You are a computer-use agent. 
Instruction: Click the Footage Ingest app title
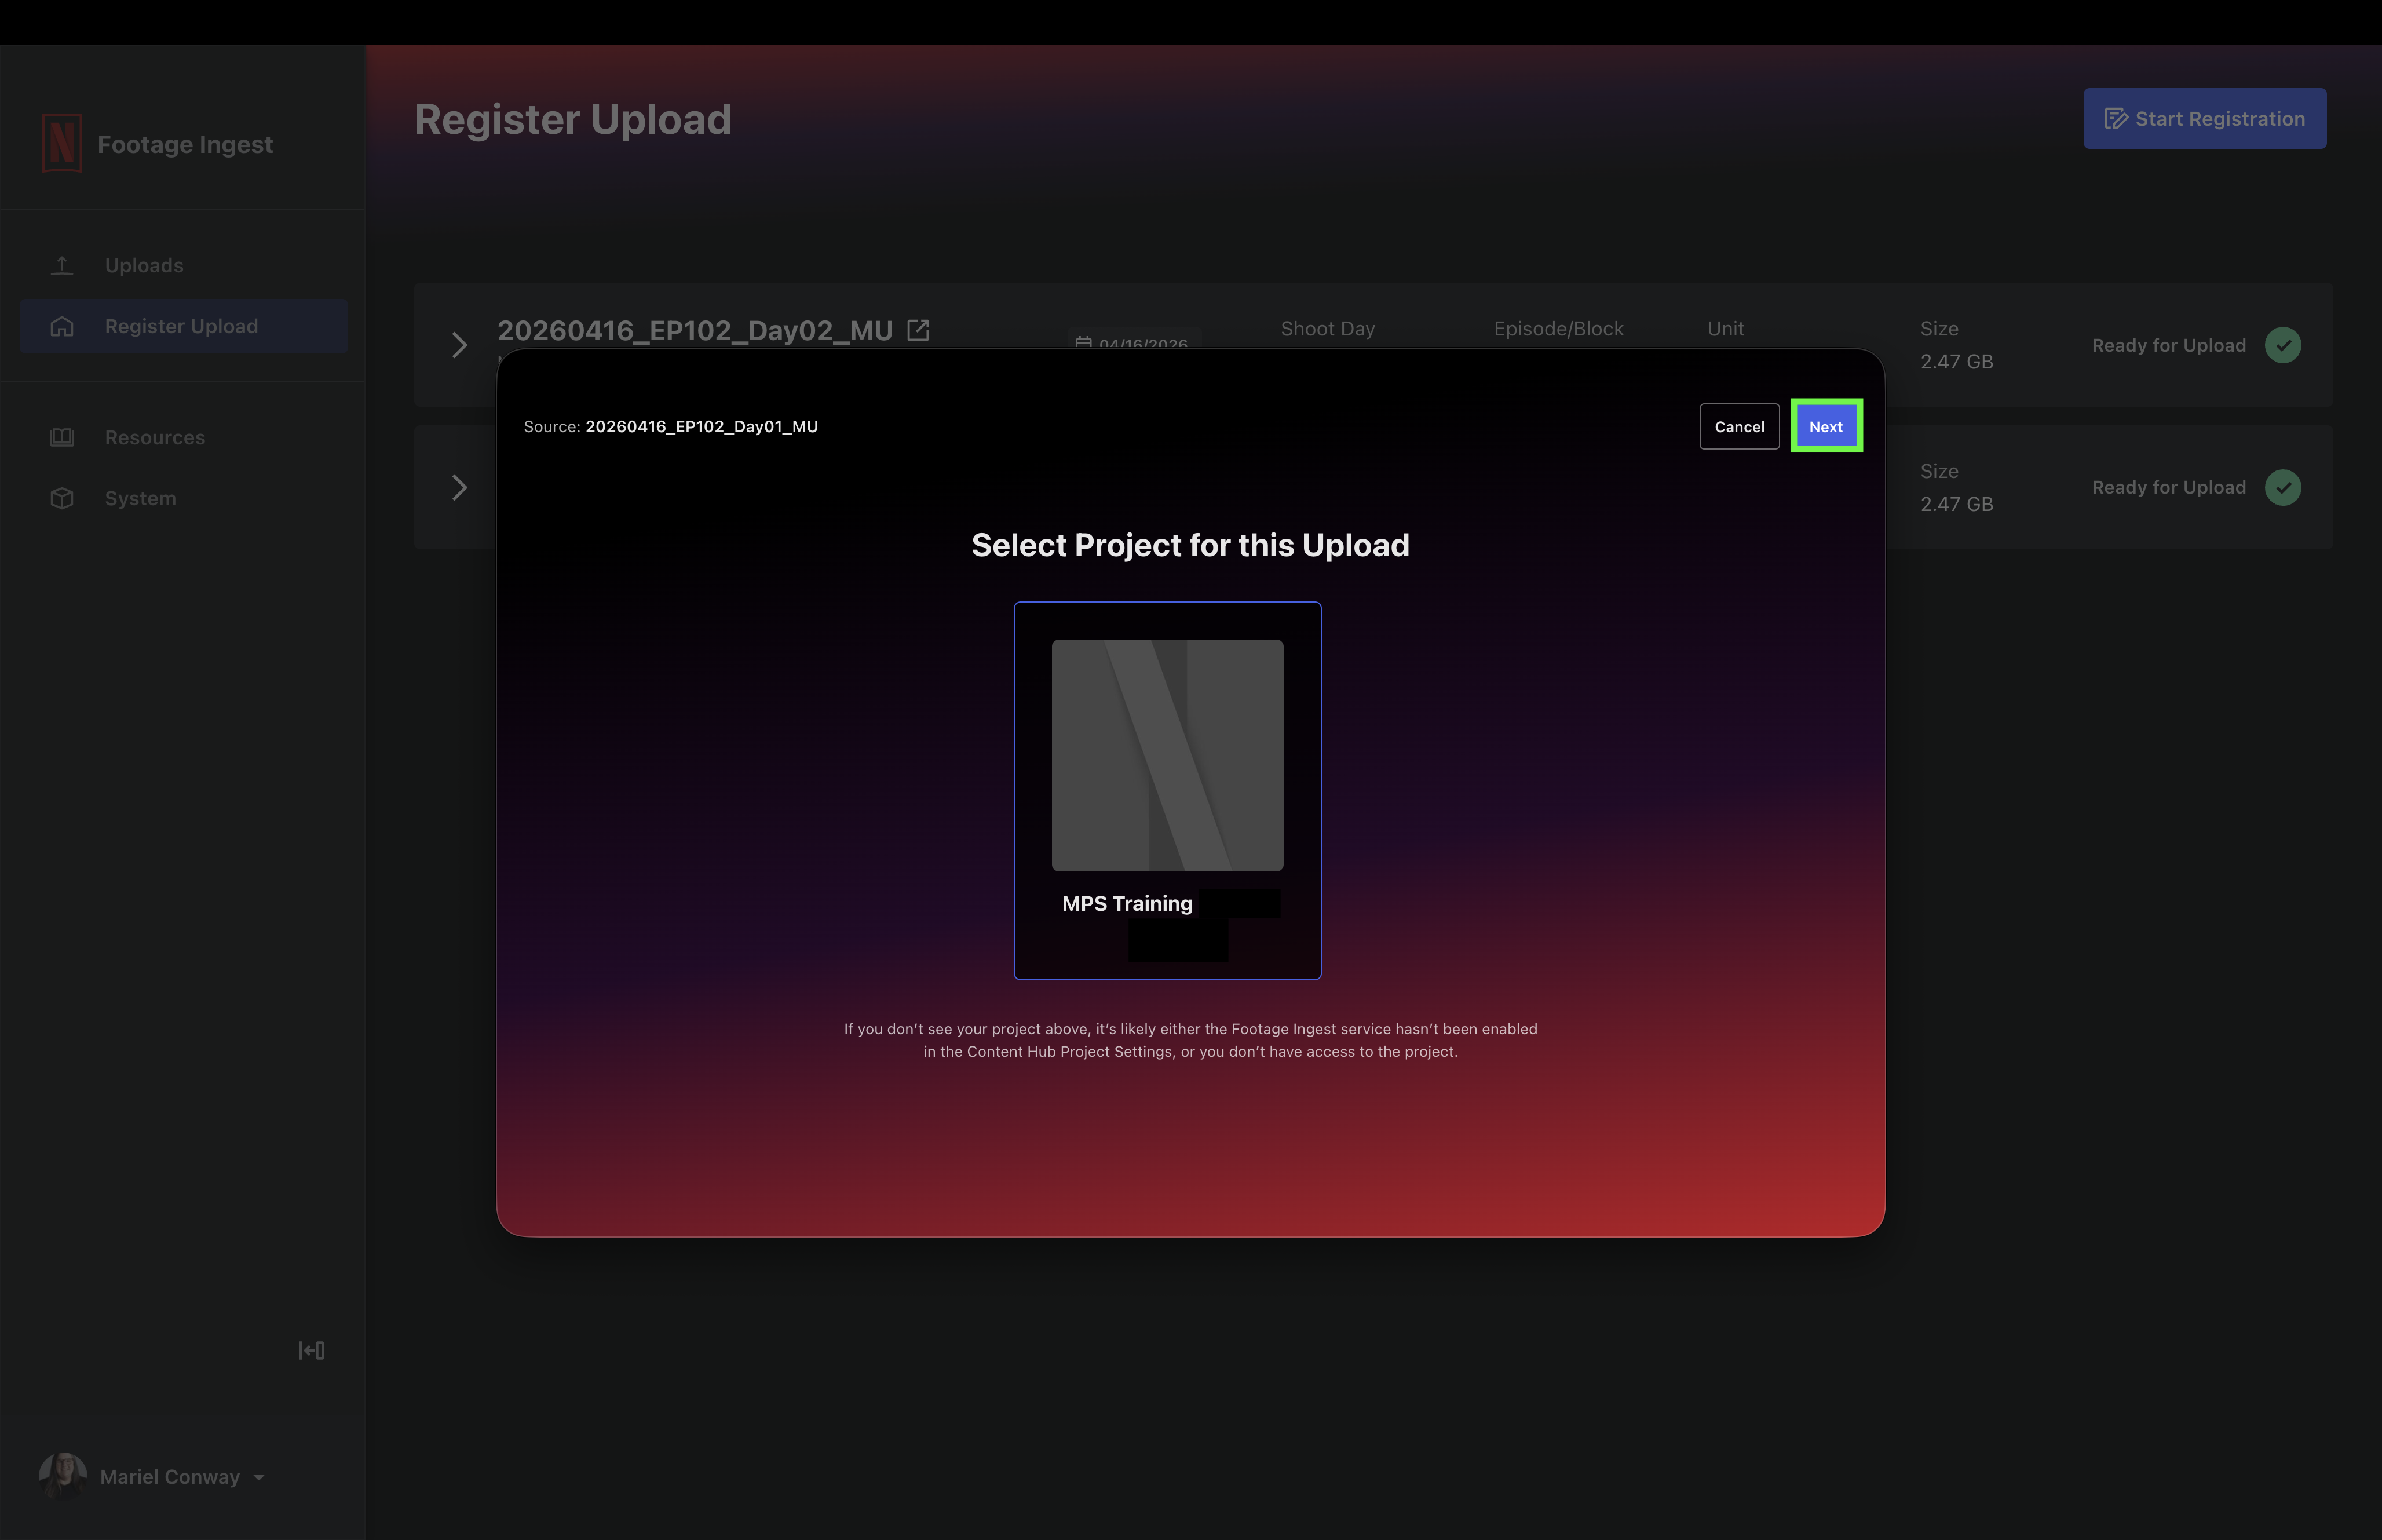(185, 145)
